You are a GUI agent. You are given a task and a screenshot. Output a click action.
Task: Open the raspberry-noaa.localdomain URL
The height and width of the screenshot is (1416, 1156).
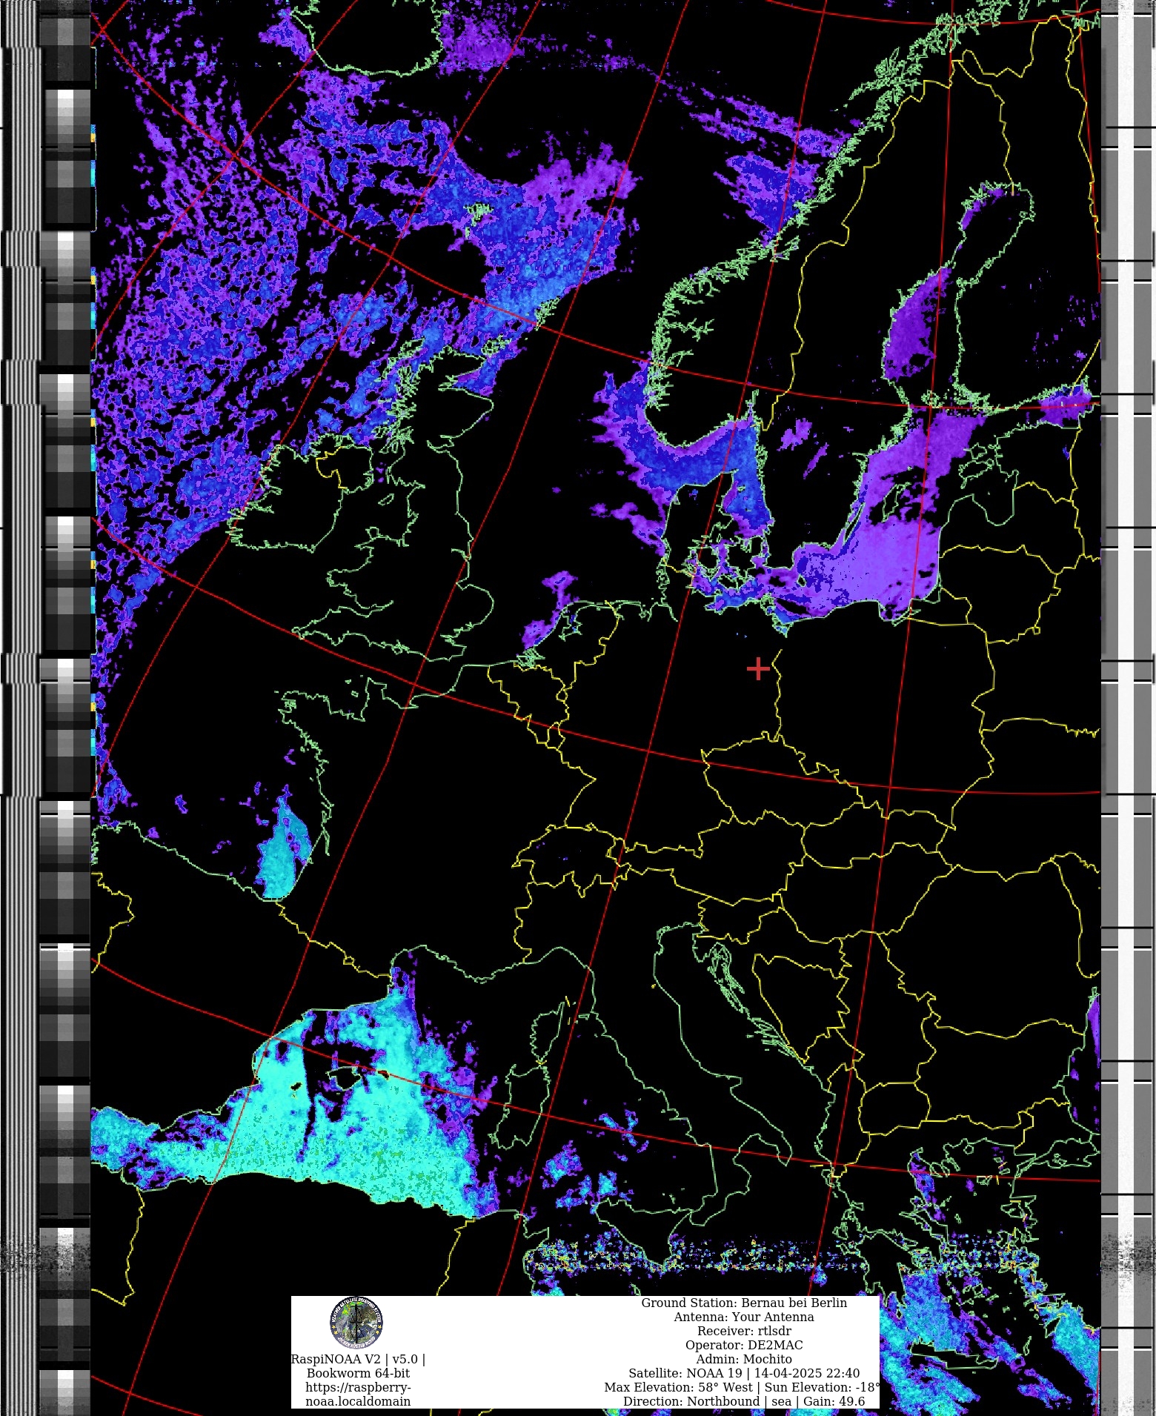(358, 1395)
